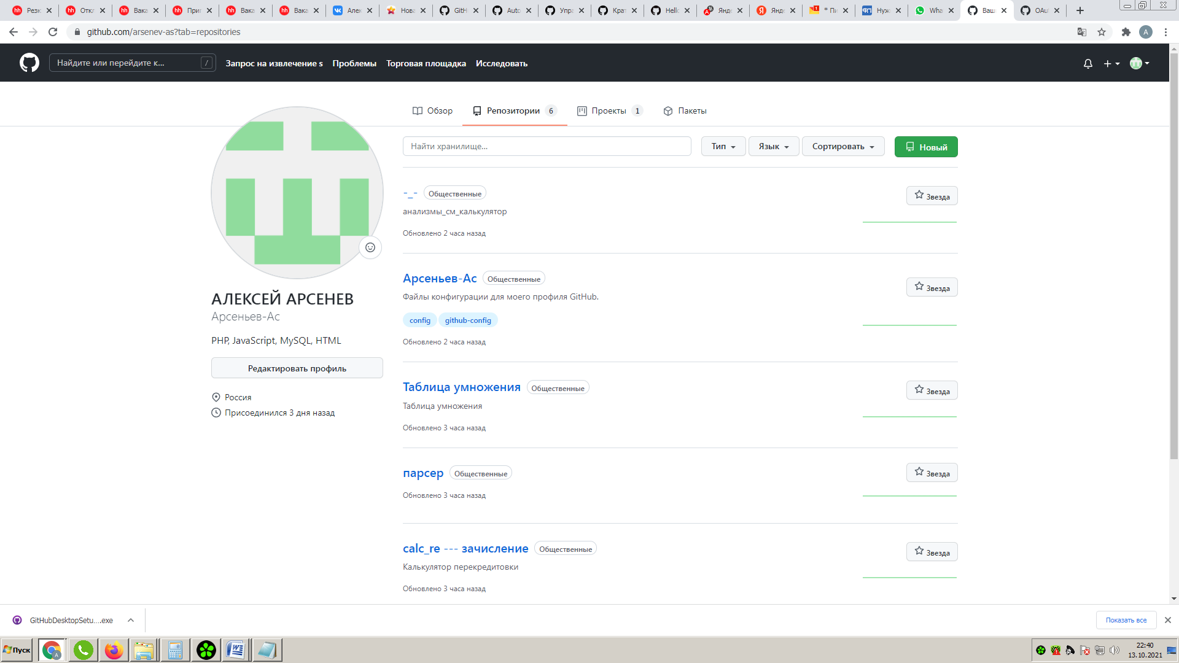The image size is (1179, 663).
Task: Open the calc_re --- зачисление repository
Action: [x=465, y=548]
